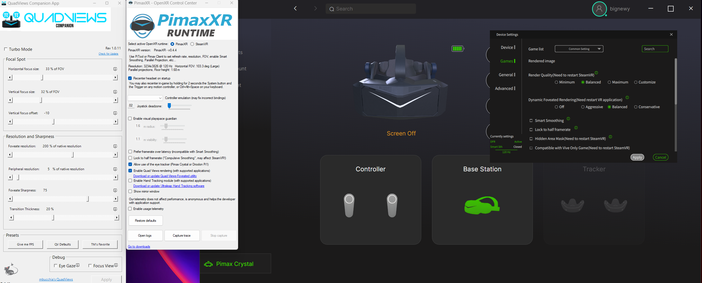Go back with the left arrow in Pimax client
Viewport: 702px width, 283px height.
point(295,9)
